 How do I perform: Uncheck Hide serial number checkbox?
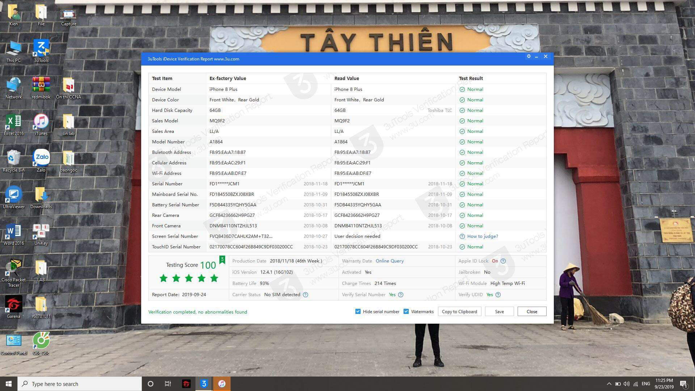coord(358,311)
